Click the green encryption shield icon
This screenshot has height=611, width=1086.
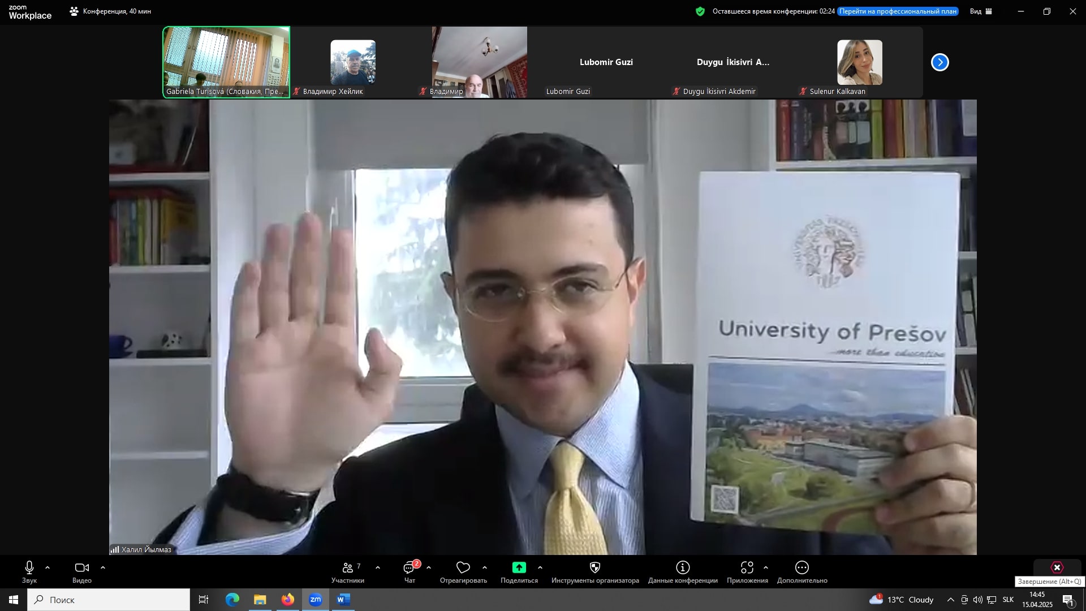pos(700,11)
